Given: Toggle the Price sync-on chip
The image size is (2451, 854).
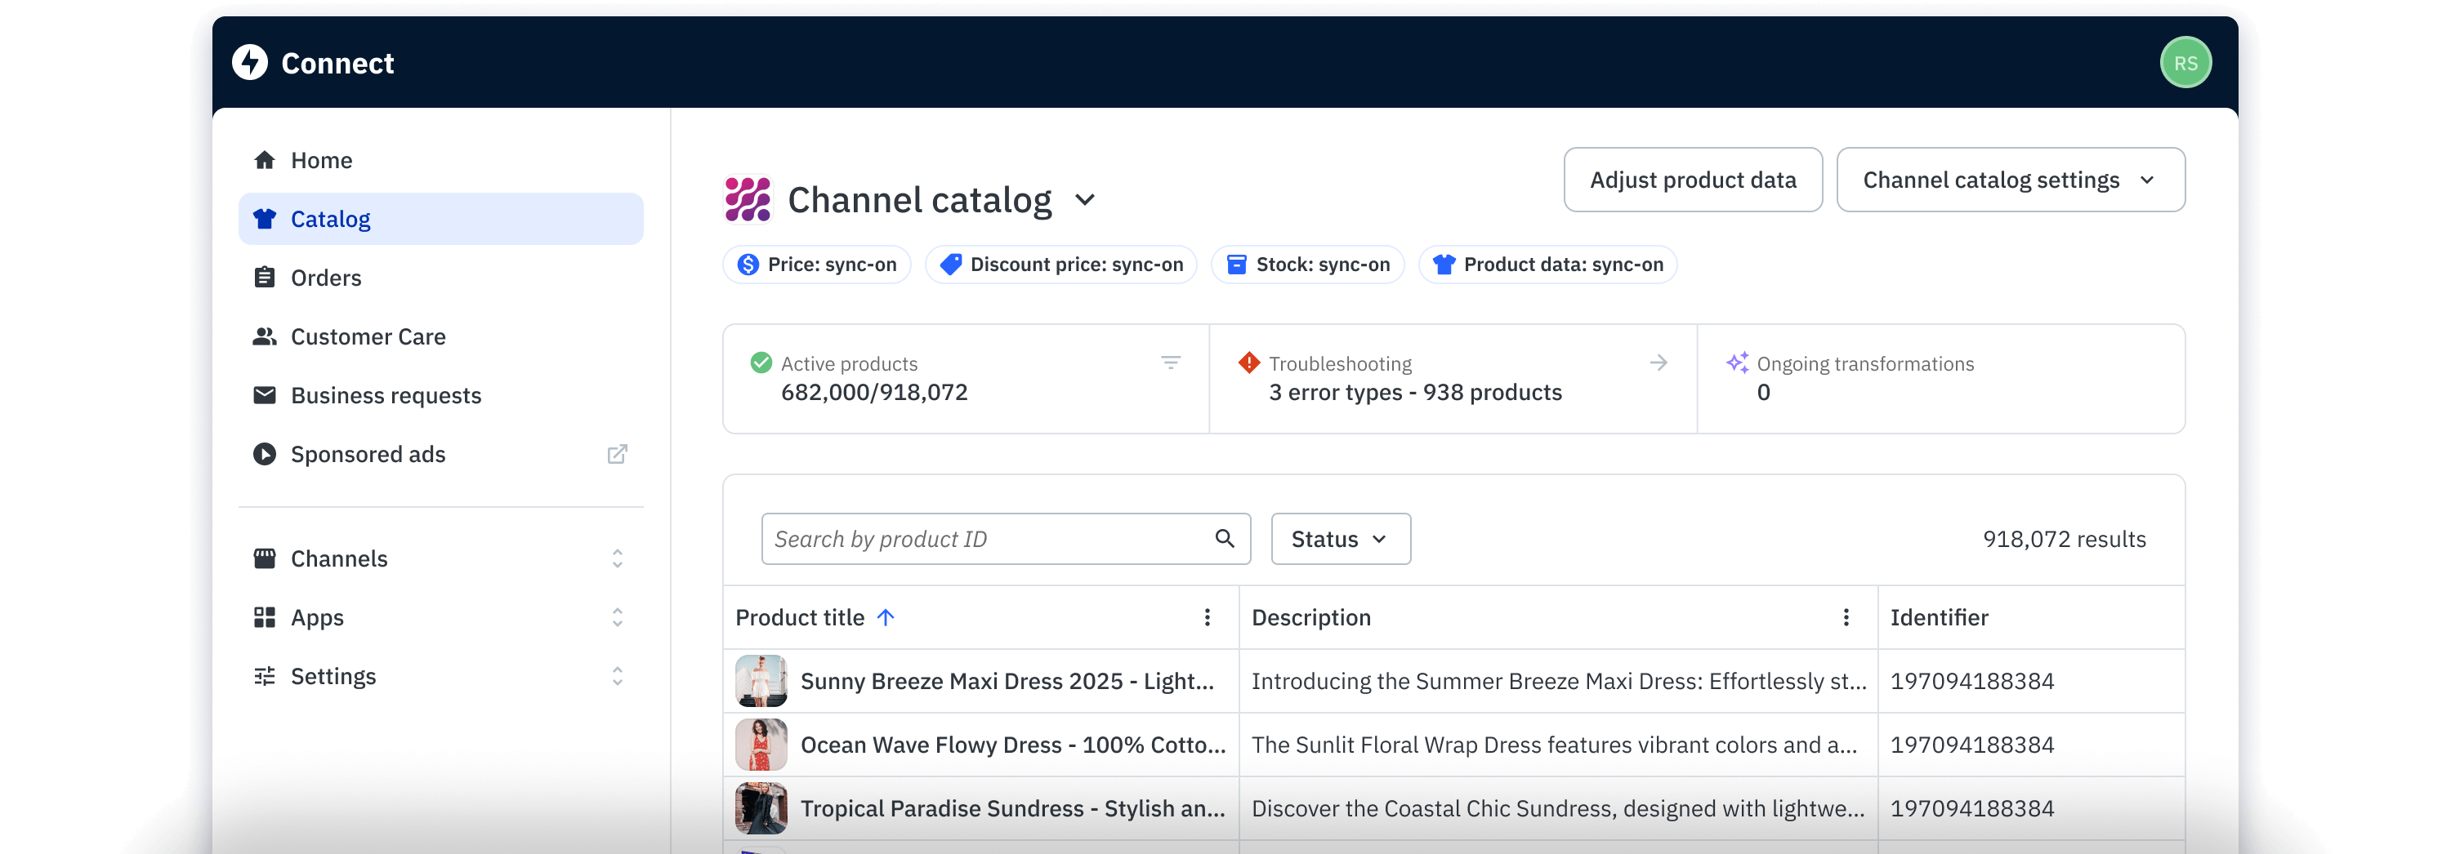Looking at the screenshot, I should pos(816,265).
